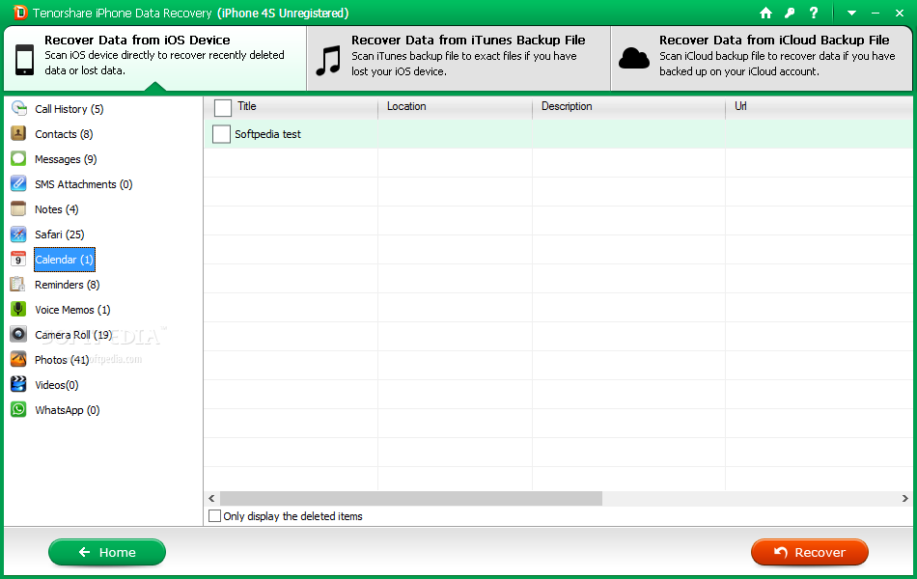Click the scrollbar right arrow

coord(904,498)
